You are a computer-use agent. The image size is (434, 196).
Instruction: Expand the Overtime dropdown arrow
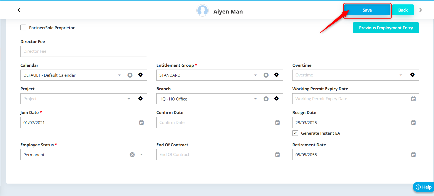(401, 75)
